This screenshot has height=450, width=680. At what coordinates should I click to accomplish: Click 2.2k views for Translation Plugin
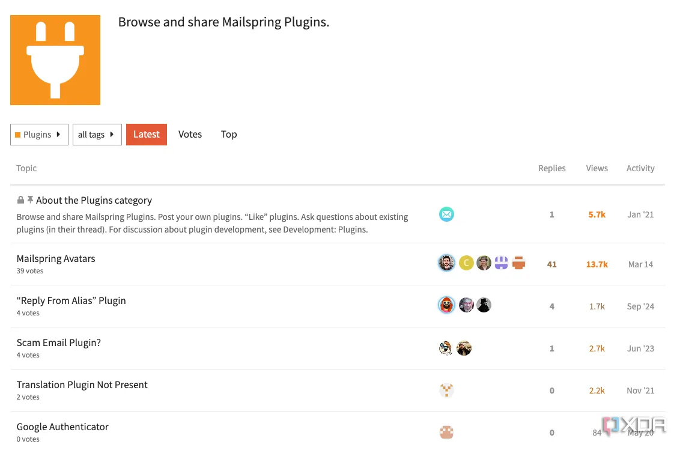(x=597, y=391)
